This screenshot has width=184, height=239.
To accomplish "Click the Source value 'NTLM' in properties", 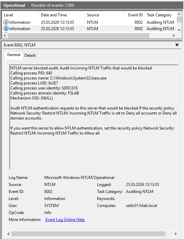I will (50, 185).
